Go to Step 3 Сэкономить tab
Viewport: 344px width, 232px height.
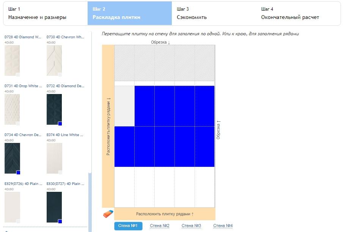(192, 13)
